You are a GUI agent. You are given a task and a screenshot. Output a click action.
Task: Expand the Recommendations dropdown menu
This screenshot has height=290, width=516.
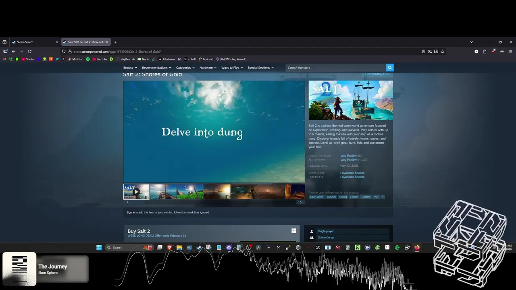pyautogui.click(x=156, y=68)
